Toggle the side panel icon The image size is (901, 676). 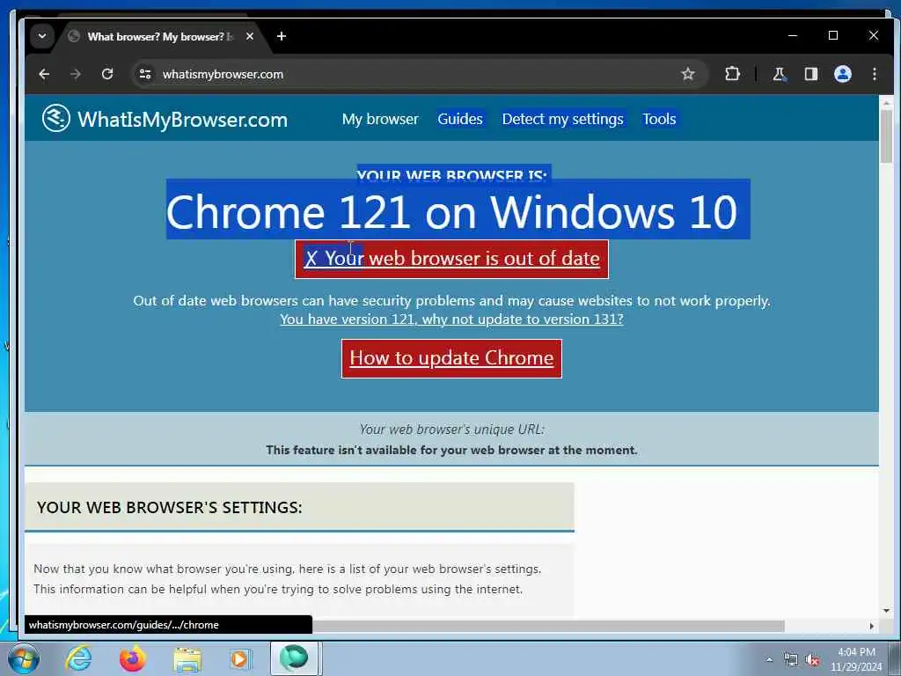pyautogui.click(x=810, y=74)
